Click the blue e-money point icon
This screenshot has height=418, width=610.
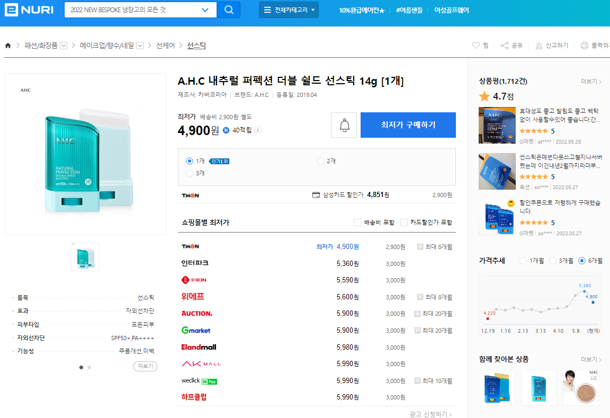(226, 130)
